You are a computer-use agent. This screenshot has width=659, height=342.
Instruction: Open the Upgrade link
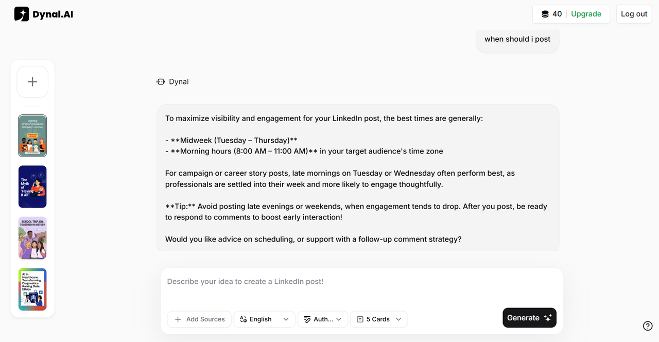(586, 14)
